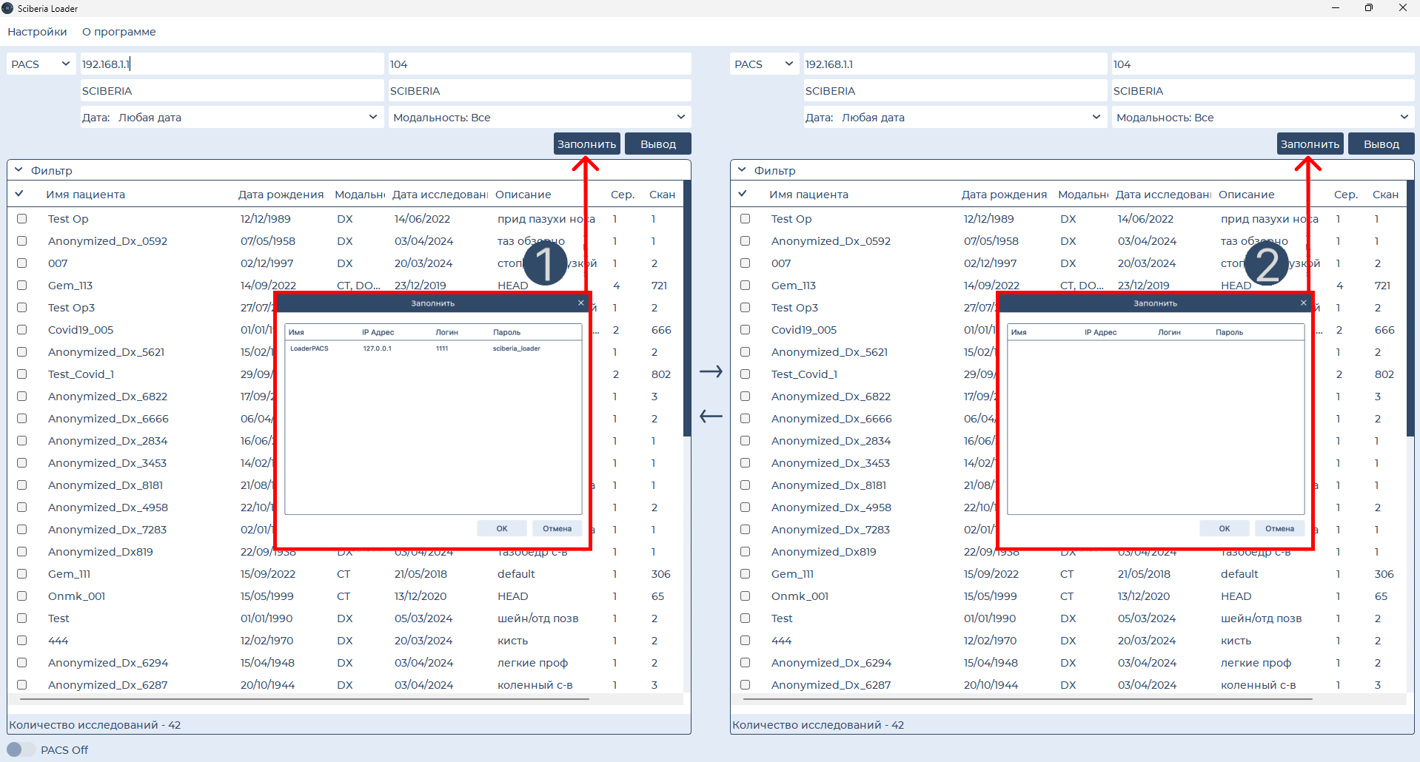Switch the PACS Off toggle
Viewport: 1420px width, 762px height.
[21, 749]
